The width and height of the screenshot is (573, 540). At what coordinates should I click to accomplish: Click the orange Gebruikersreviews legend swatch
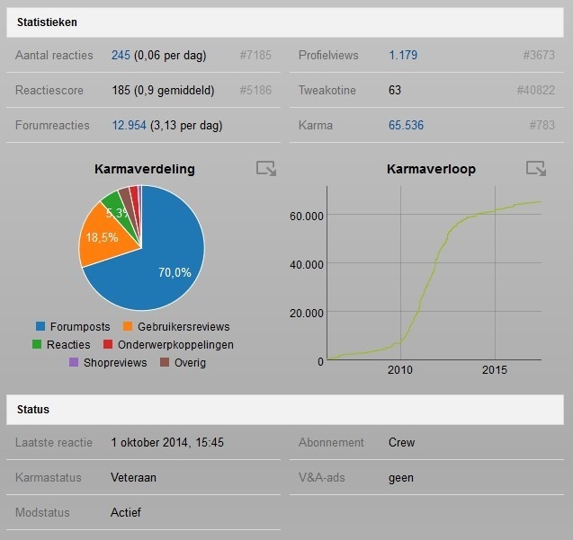pos(128,326)
